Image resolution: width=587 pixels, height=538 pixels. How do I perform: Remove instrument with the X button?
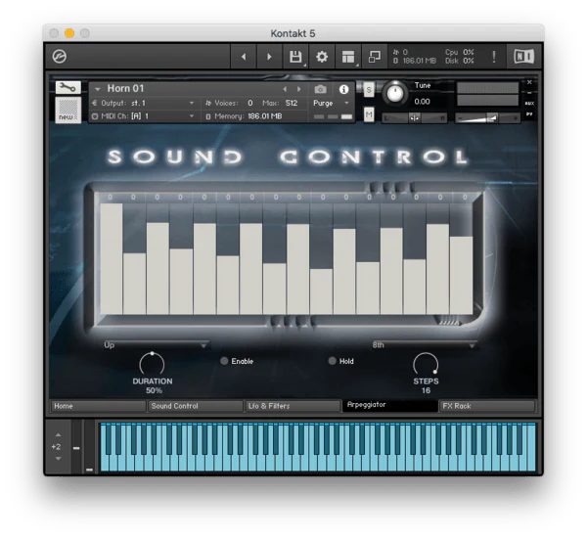(529, 82)
